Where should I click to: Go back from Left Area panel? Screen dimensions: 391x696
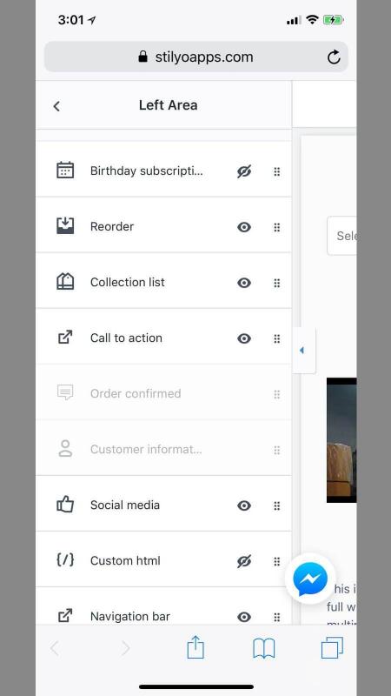tap(56, 106)
